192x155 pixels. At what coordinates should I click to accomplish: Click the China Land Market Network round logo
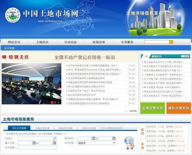point(13,15)
